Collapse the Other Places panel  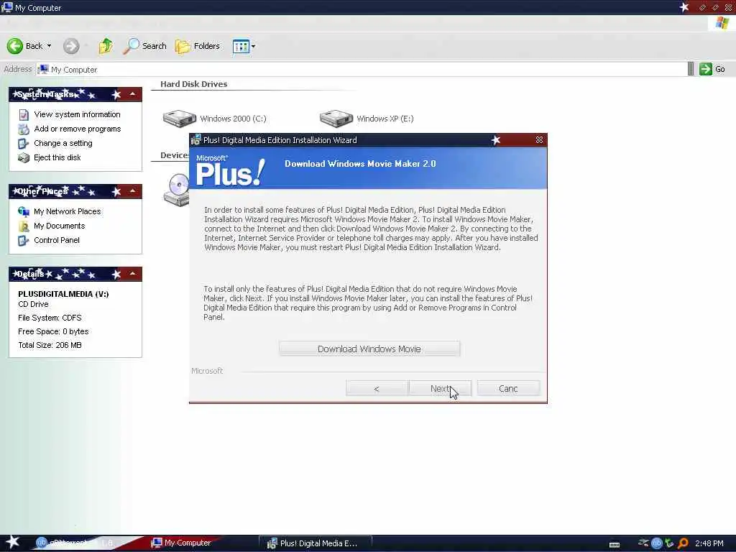tap(133, 191)
